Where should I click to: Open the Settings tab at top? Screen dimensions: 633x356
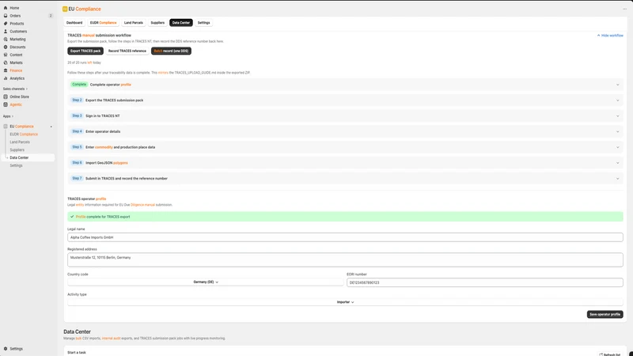pos(203,23)
